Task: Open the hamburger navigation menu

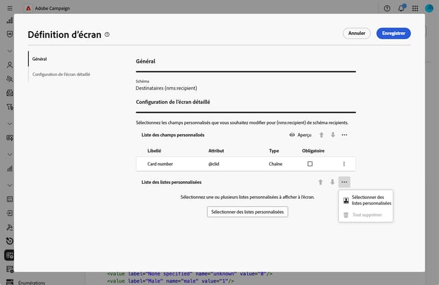Action: click(10, 8)
